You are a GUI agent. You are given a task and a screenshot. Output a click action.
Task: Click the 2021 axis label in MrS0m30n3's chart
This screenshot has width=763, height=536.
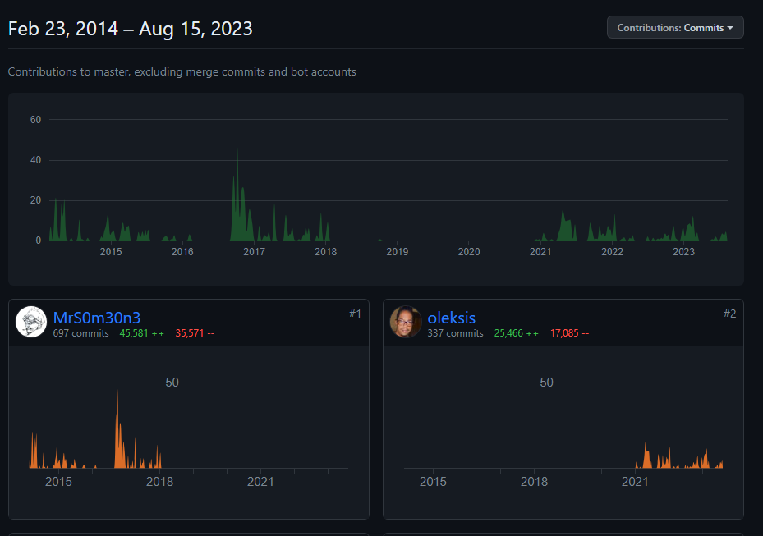coord(261,482)
